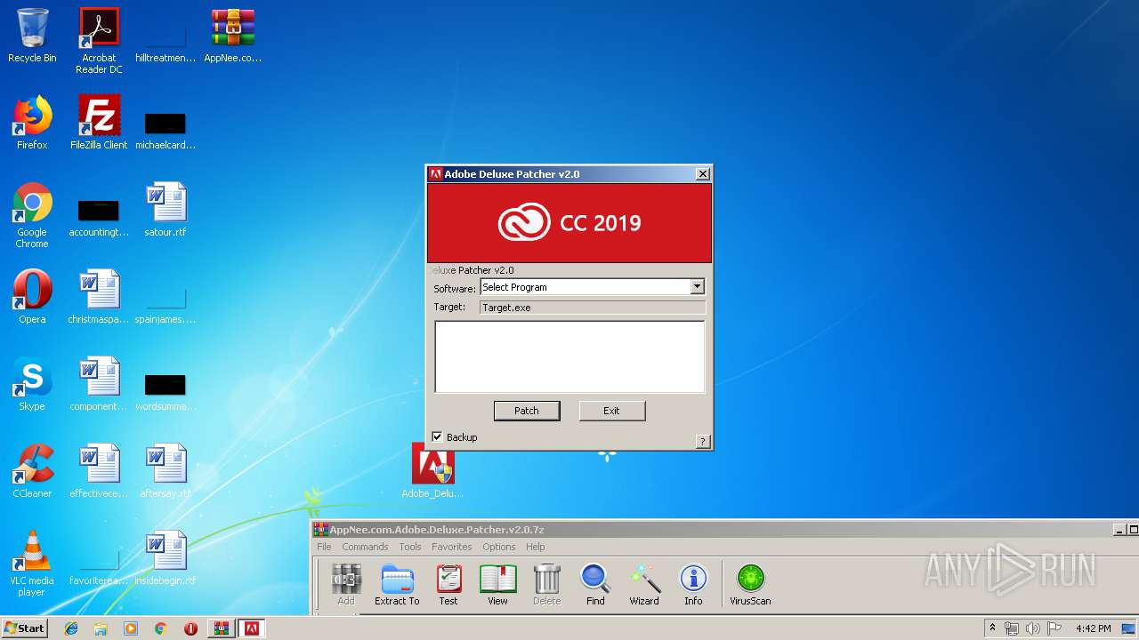
Task: Close the Adobe Deluxe Patcher window
Action: (x=702, y=174)
